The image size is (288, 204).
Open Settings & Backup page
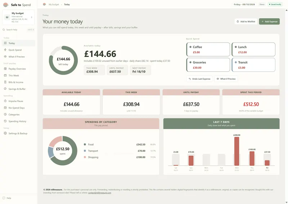19,133
